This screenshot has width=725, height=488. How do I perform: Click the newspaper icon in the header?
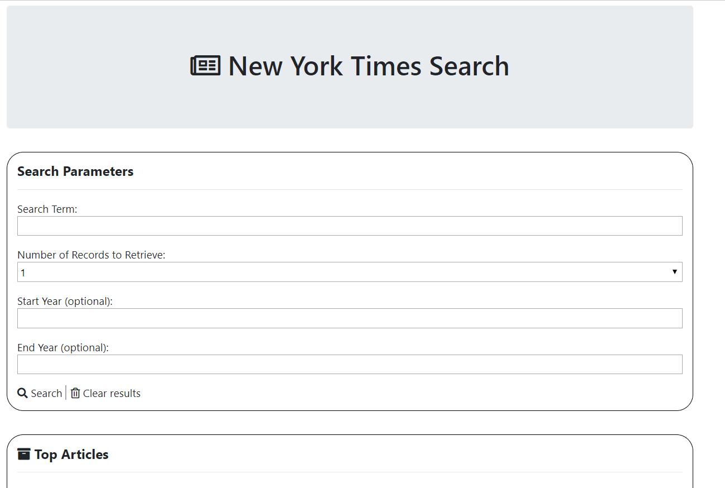tap(205, 66)
